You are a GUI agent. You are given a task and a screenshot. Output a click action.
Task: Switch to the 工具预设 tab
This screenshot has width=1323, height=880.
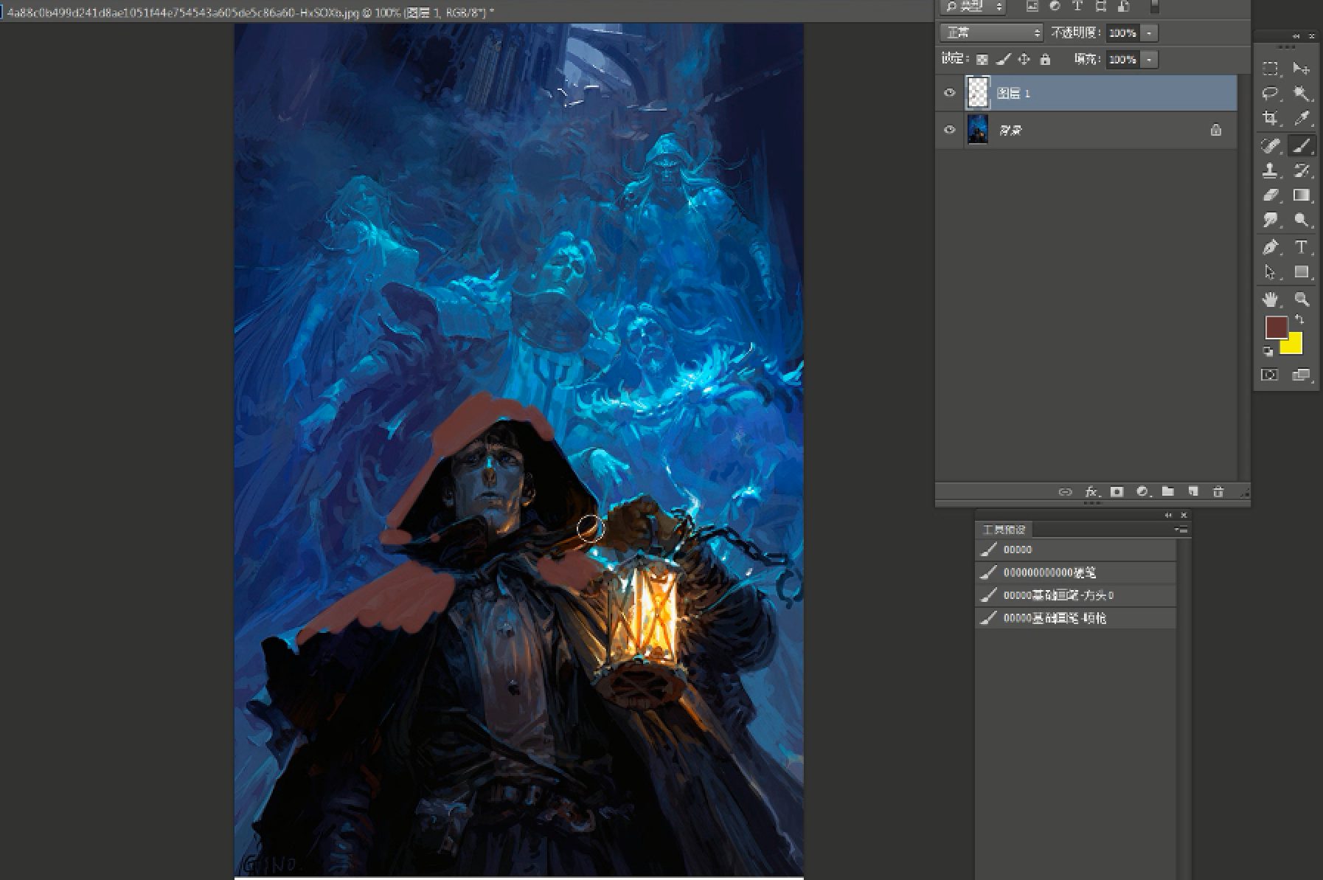(x=1004, y=530)
